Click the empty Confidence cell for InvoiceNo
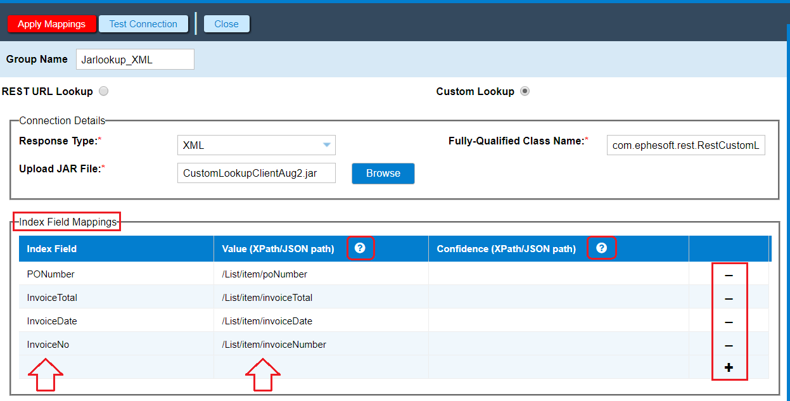 coord(559,344)
